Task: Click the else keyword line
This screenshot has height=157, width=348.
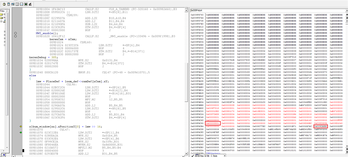Action: tap(33, 75)
